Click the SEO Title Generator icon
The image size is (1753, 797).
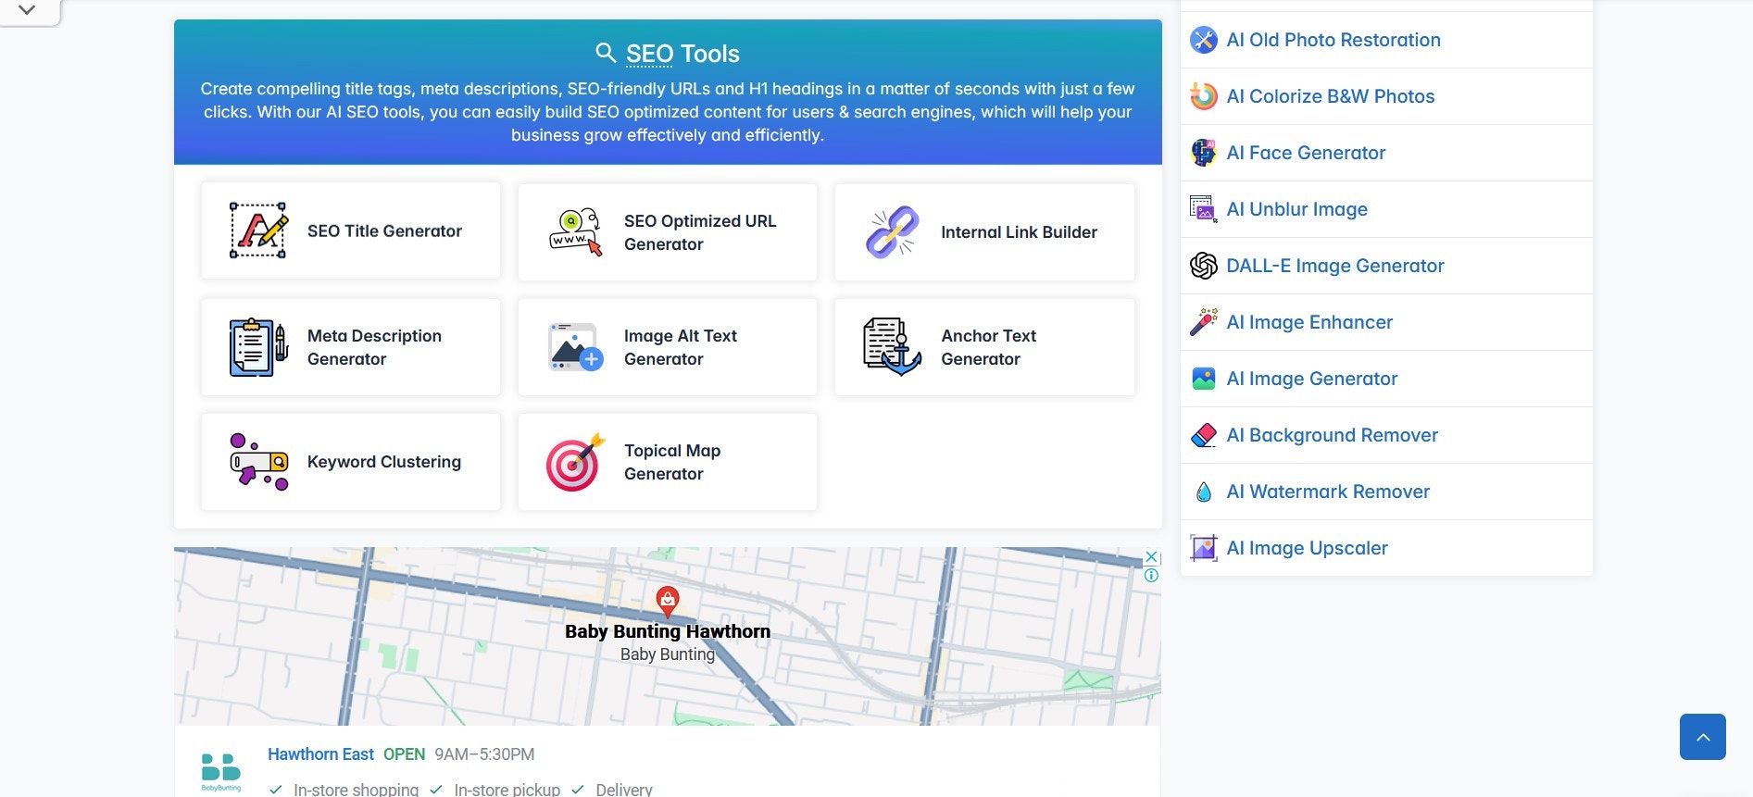point(258,230)
